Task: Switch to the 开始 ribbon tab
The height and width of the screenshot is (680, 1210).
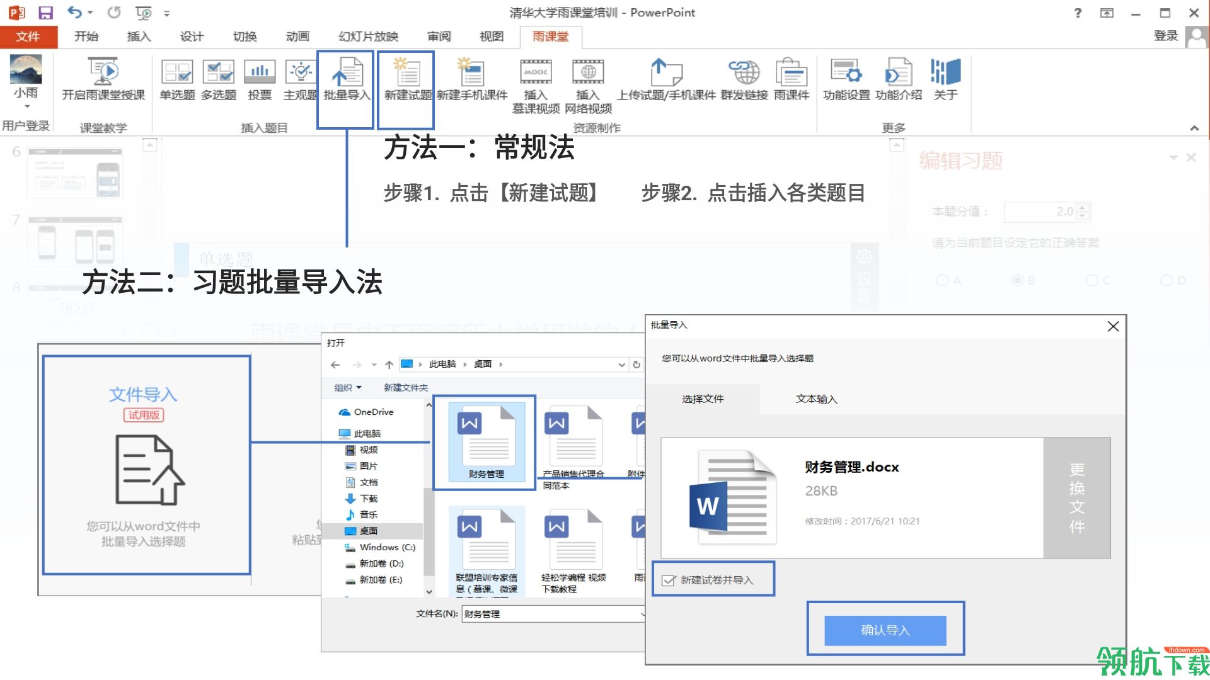Action: click(x=86, y=37)
